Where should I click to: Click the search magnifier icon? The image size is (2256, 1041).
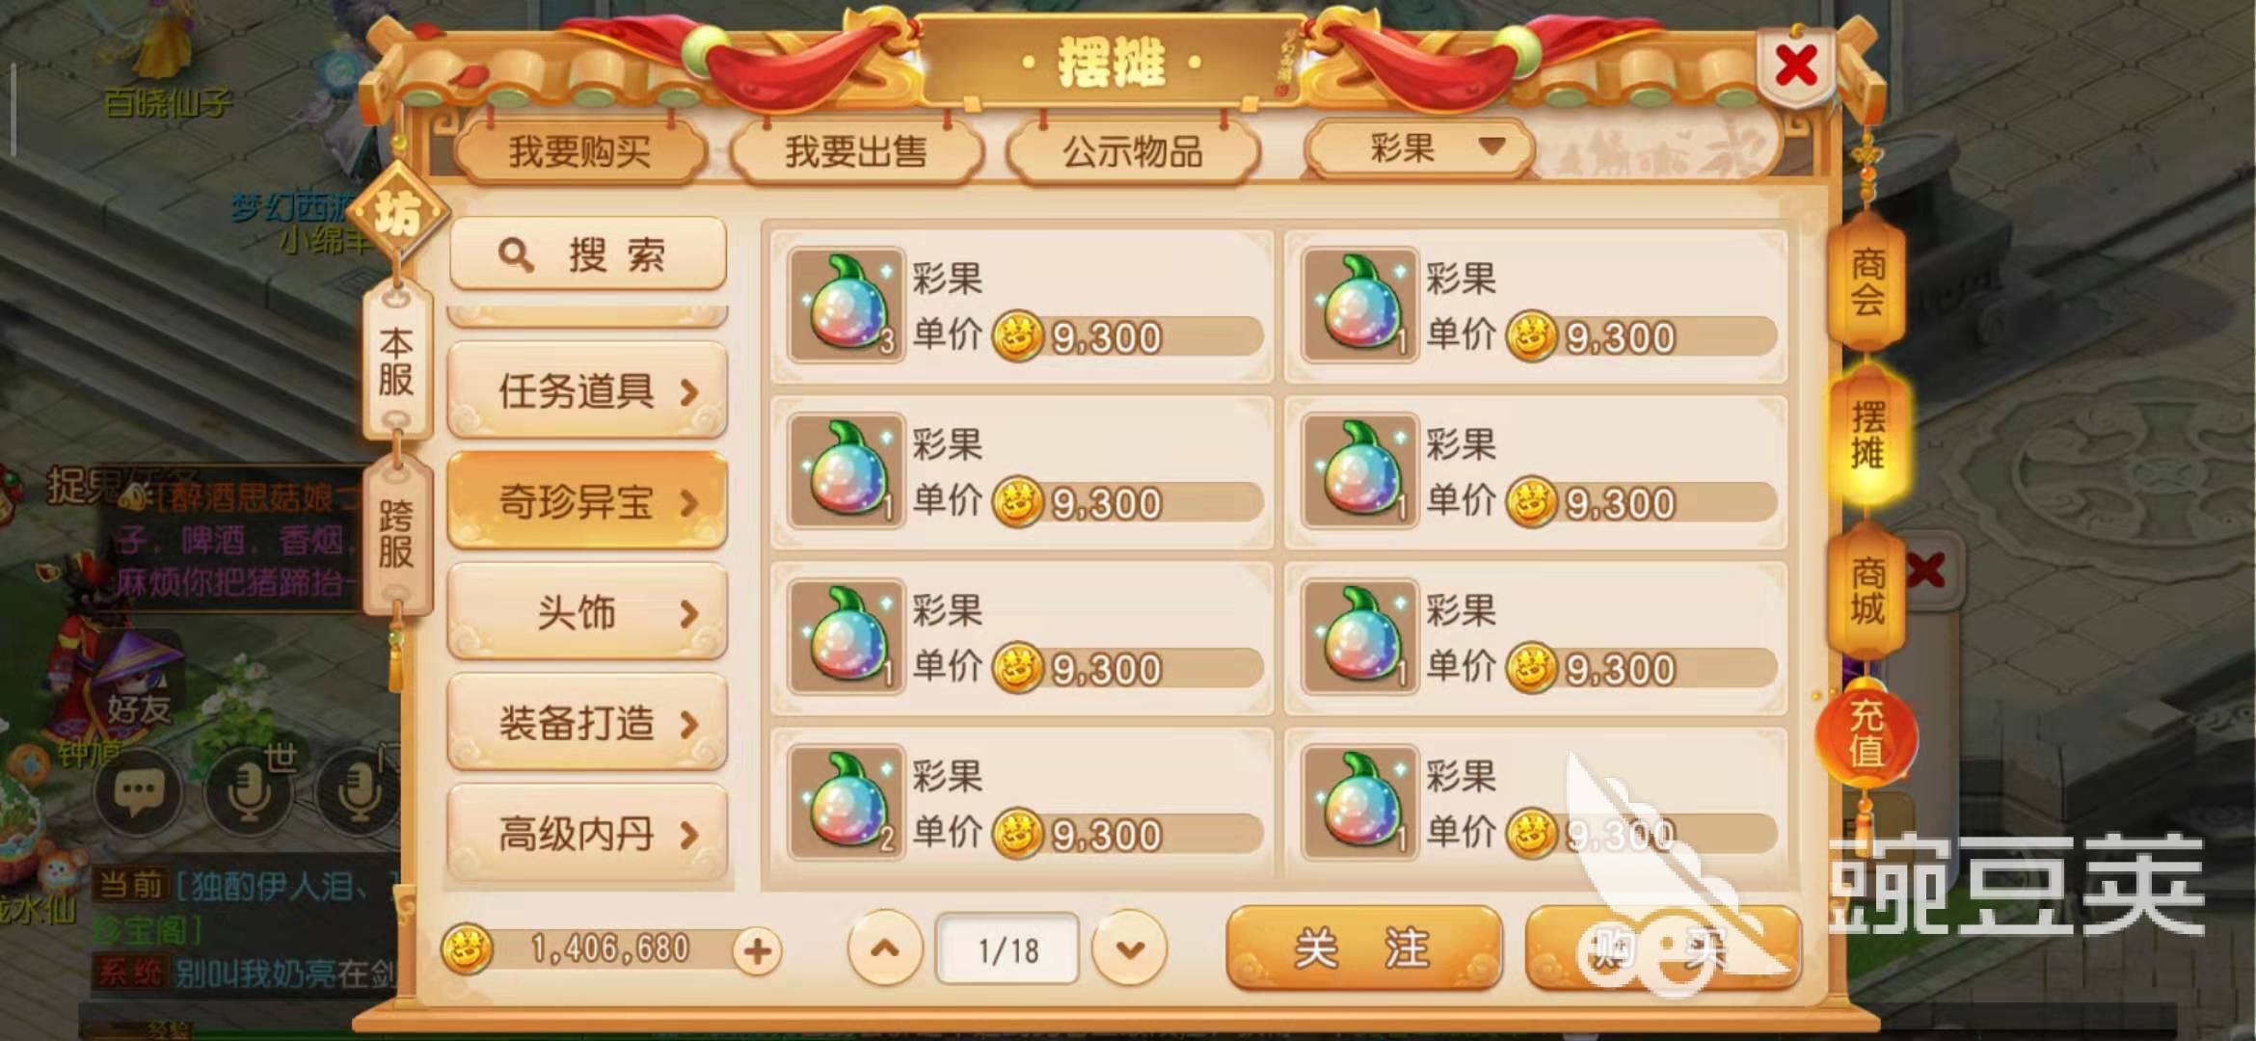click(515, 255)
